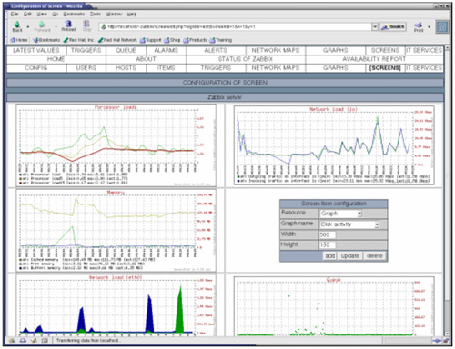
Task: Click the Mozilla throbber logo icon
Action: pyautogui.click(x=442, y=26)
